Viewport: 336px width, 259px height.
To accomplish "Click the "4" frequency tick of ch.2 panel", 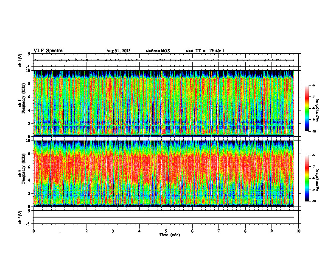I will (30, 180).
